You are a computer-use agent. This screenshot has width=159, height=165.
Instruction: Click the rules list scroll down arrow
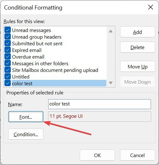111,83
